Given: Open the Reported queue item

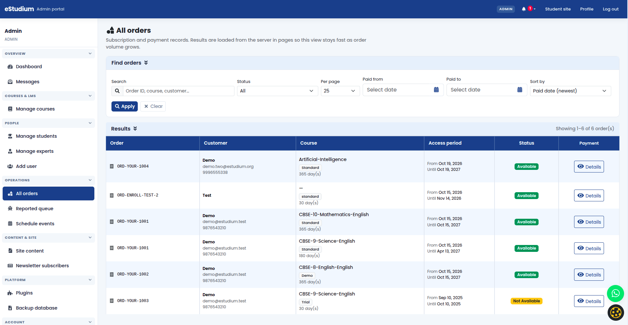Looking at the screenshot, I should click(x=48, y=209).
